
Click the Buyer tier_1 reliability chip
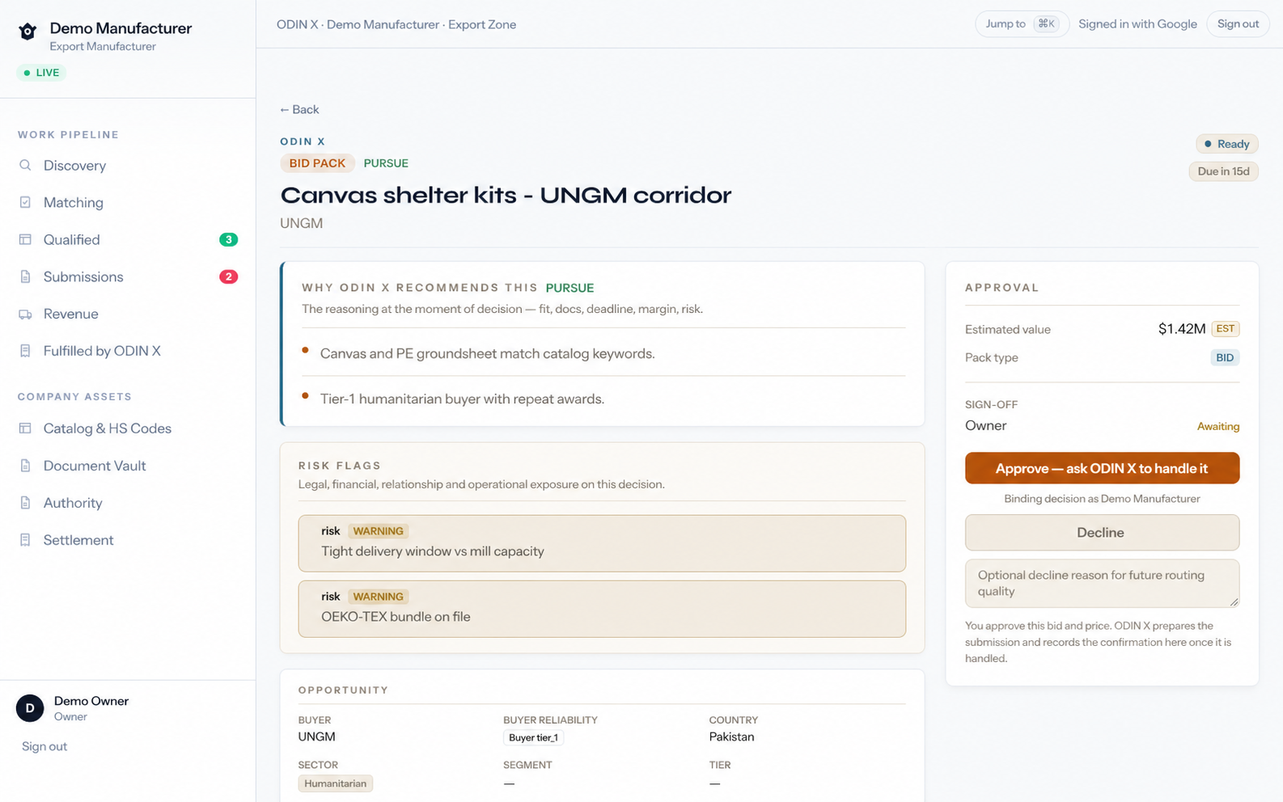(x=533, y=737)
